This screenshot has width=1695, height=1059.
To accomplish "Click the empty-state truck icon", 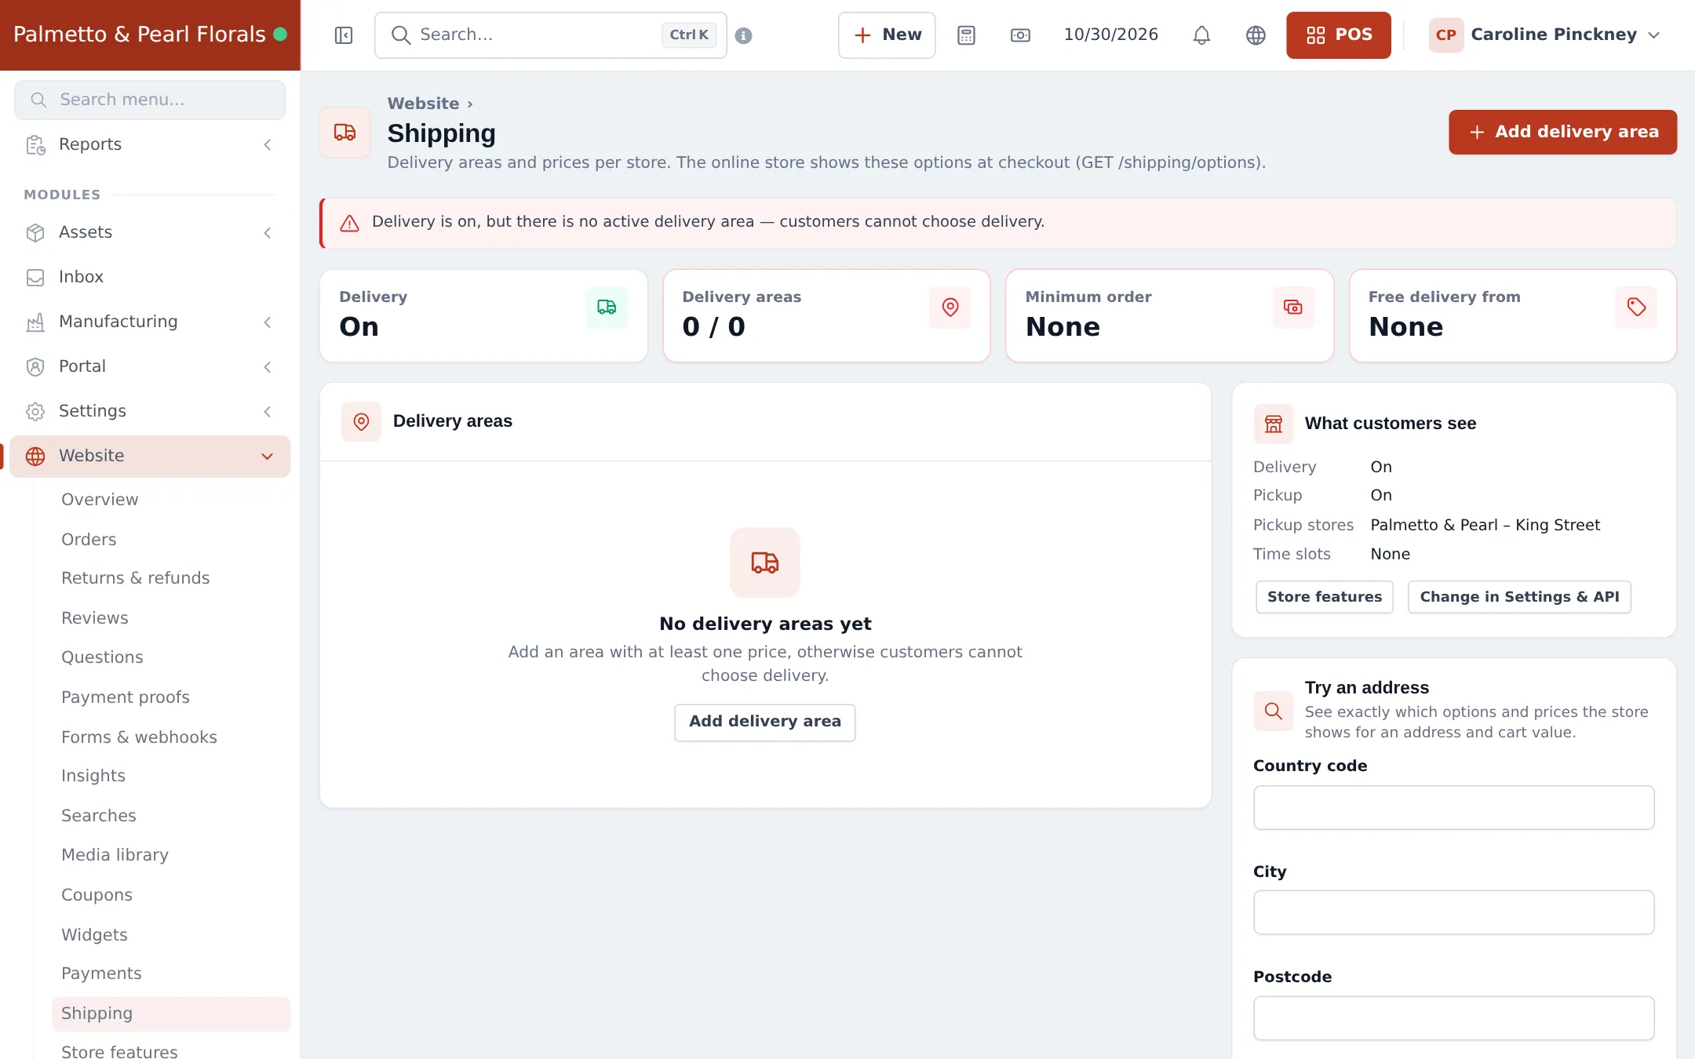I will click(x=764, y=562).
